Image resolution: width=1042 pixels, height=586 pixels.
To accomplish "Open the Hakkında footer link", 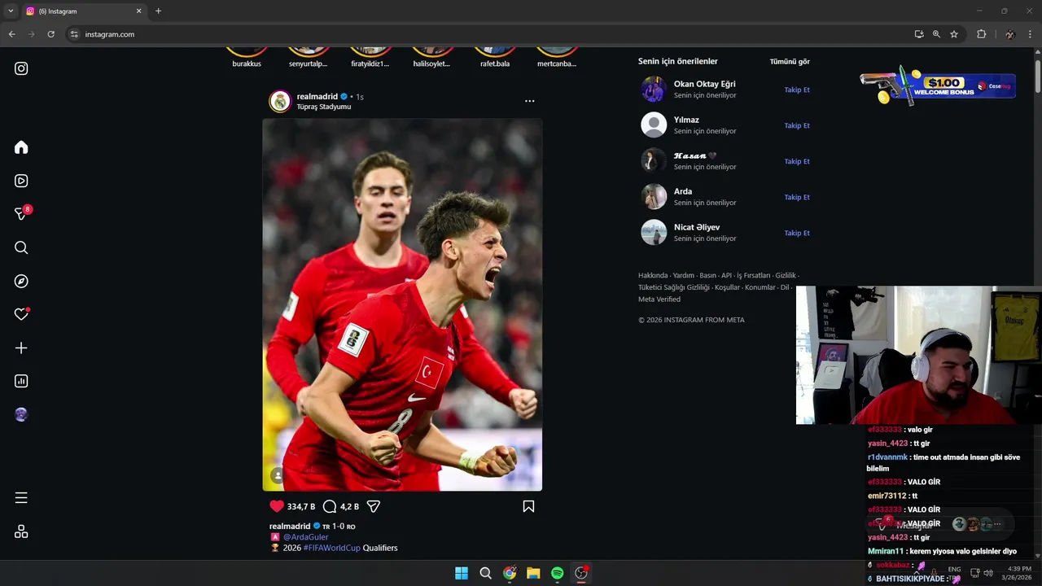I will (x=653, y=275).
